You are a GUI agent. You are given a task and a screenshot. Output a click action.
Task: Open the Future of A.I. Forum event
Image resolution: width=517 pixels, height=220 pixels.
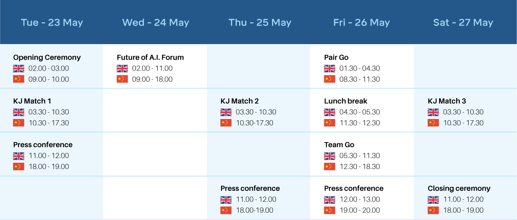150,57
